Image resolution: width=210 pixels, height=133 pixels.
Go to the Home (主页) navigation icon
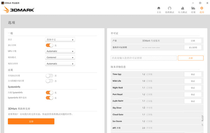[x=159, y=8]
